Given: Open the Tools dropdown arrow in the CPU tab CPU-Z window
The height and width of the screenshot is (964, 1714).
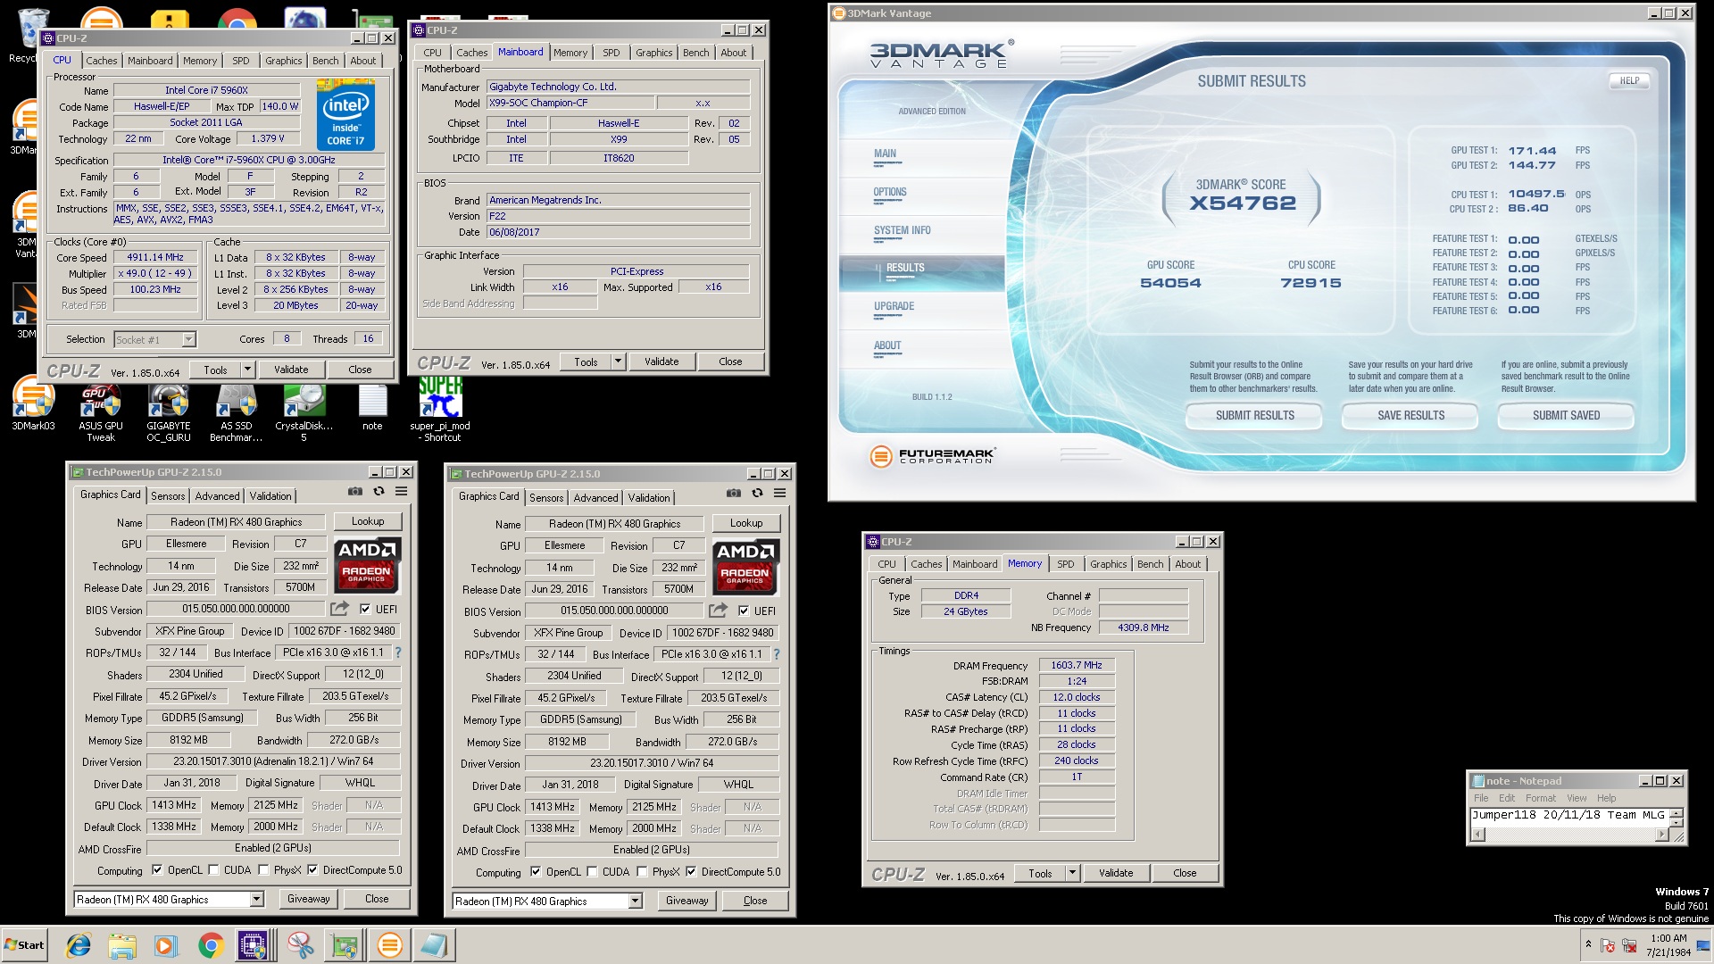Looking at the screenshot, I should (247, 370).
